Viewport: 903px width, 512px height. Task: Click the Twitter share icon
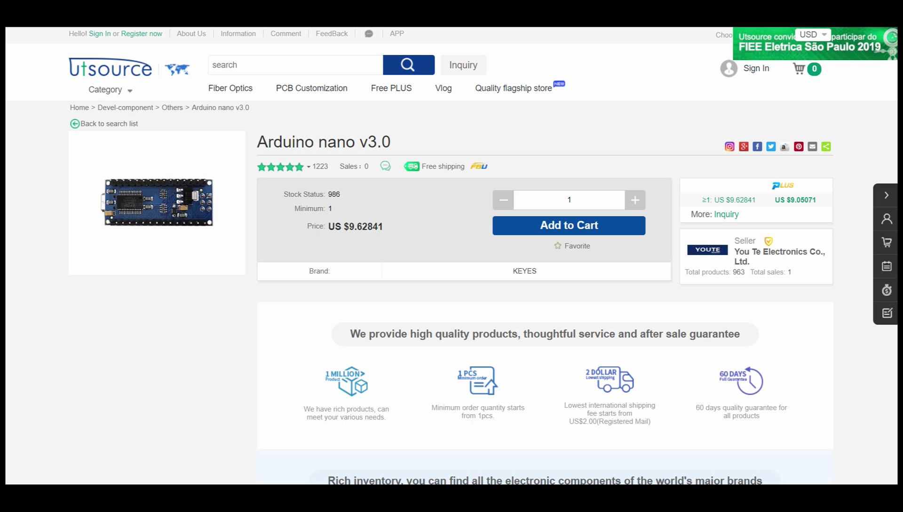(771, 146)
